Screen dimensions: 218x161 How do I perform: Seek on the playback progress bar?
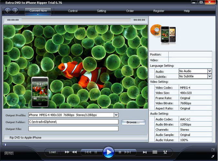pos(76,20)
